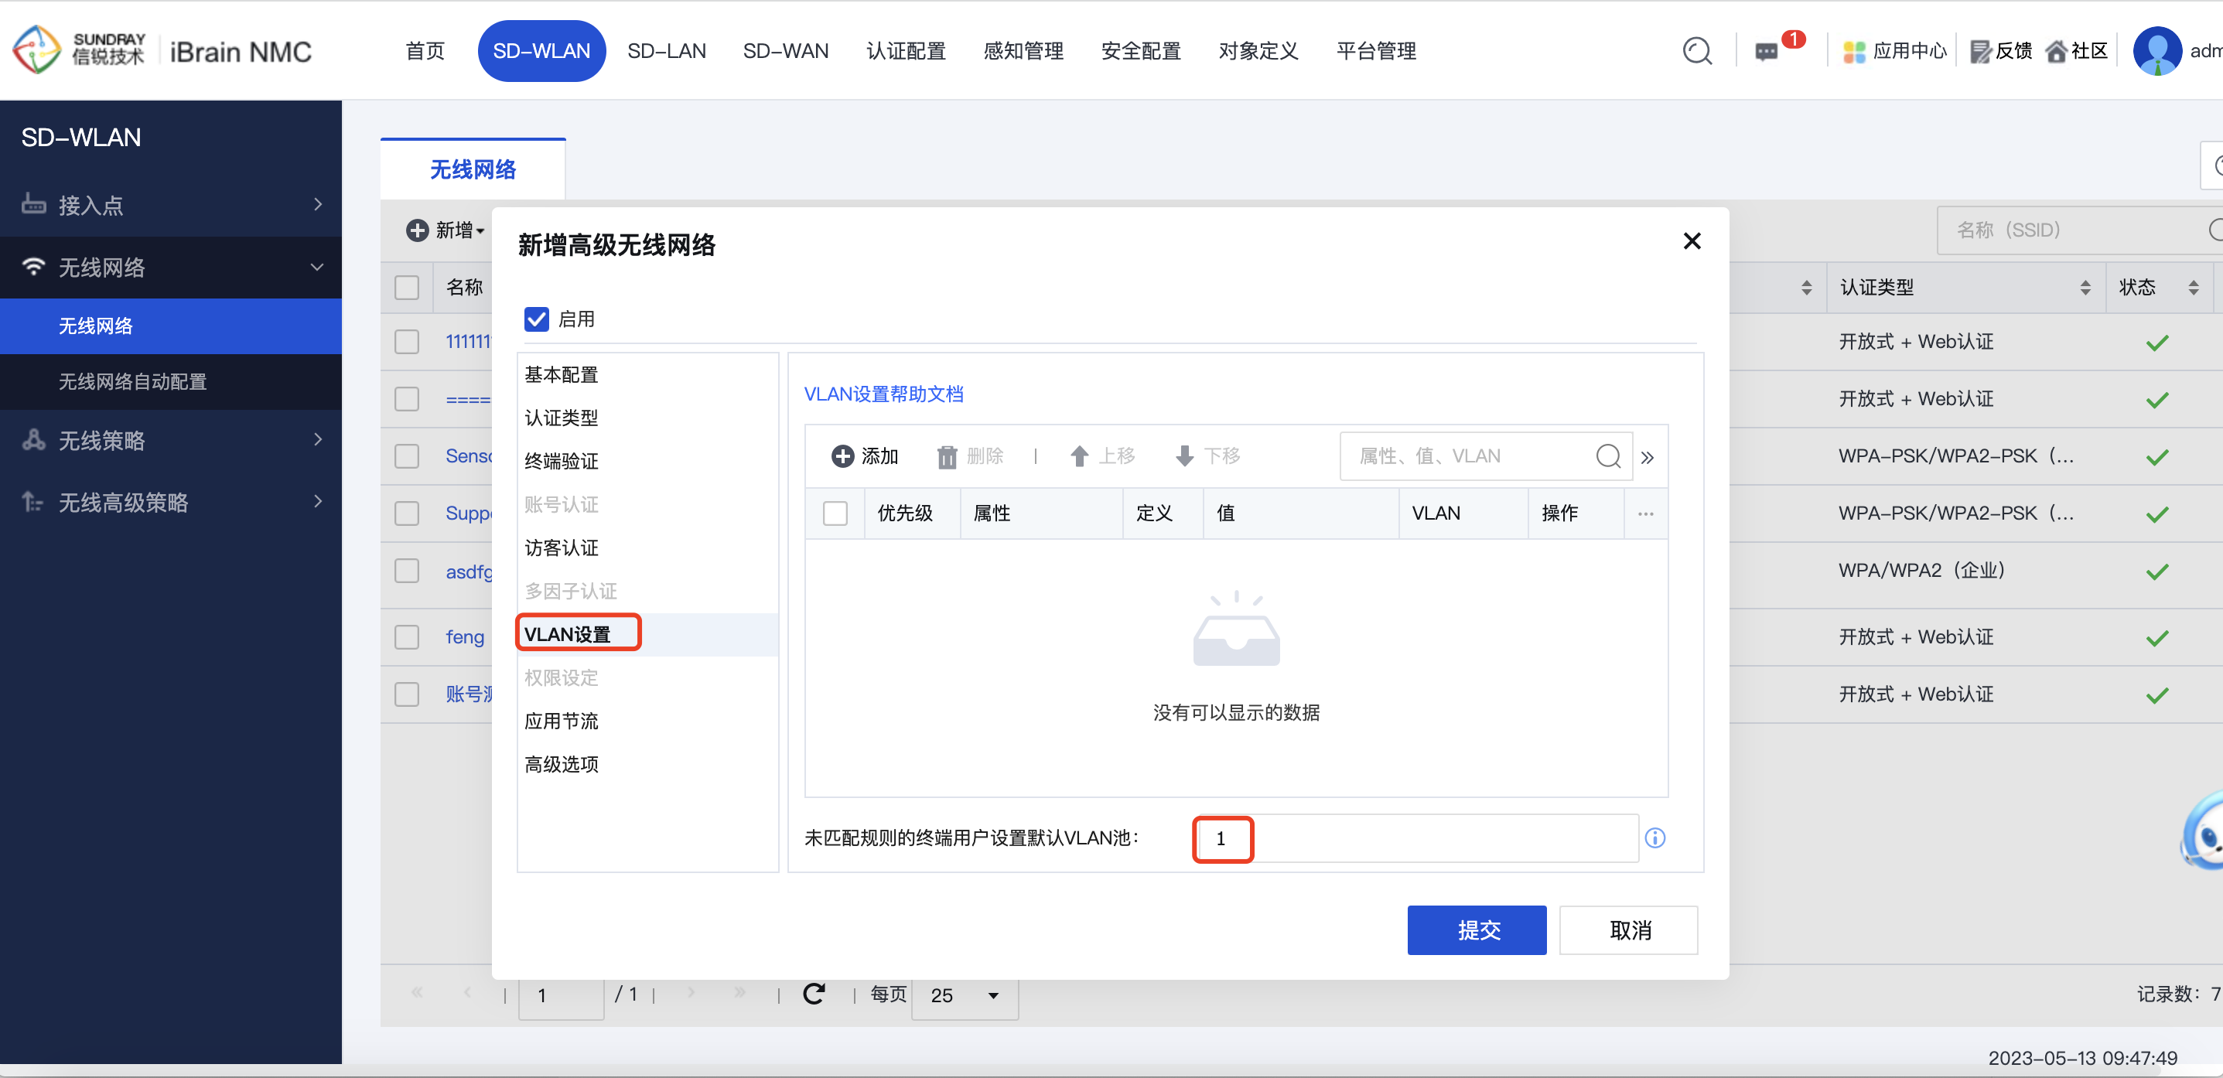Click the 无线策略 sidebar icon
Image resolution: width=2223 pixels, height=1078 pixels.
coord(34,440)
